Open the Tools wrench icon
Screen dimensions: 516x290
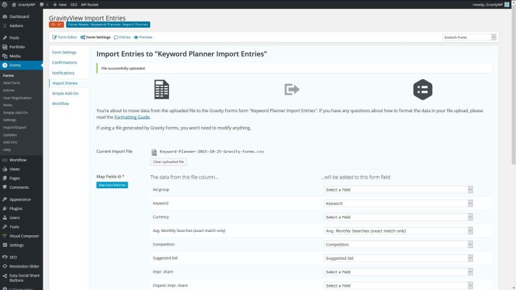(x=5, y=227)
